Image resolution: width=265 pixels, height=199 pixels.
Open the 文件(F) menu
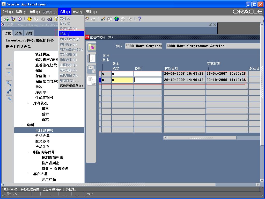point(8,12)
